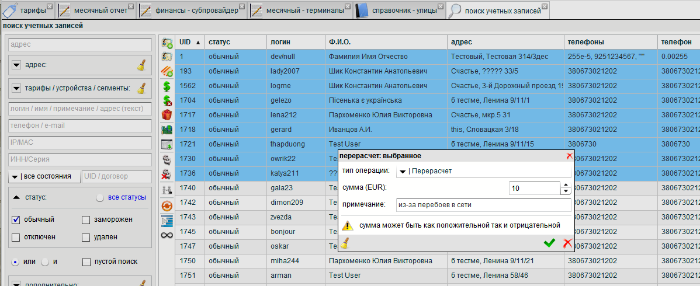Click green dollar sign toolbar icon
The height and width of the screenshot is (286, 700).
167,86
